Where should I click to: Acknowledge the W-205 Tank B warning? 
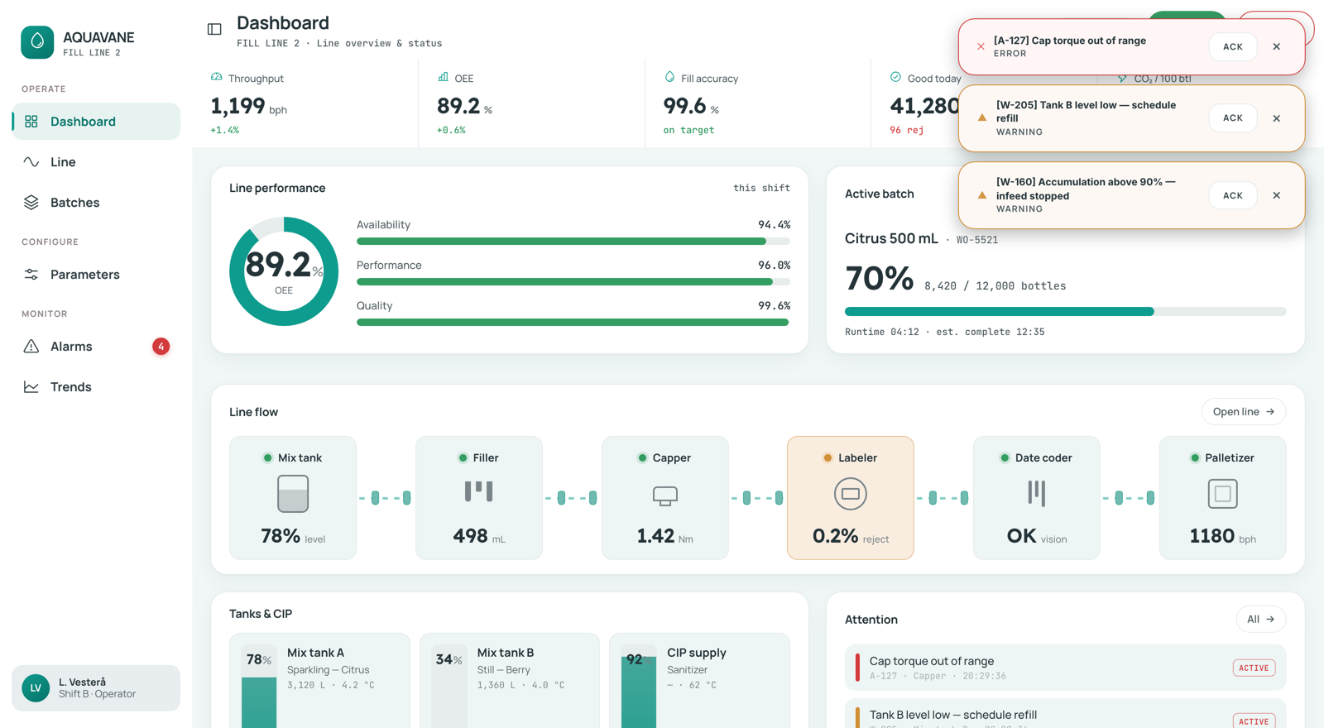pos(1233,118)
